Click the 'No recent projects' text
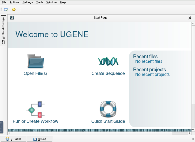Image resolution: width=195 pixels, height=142 pixels. click(152, 74)
